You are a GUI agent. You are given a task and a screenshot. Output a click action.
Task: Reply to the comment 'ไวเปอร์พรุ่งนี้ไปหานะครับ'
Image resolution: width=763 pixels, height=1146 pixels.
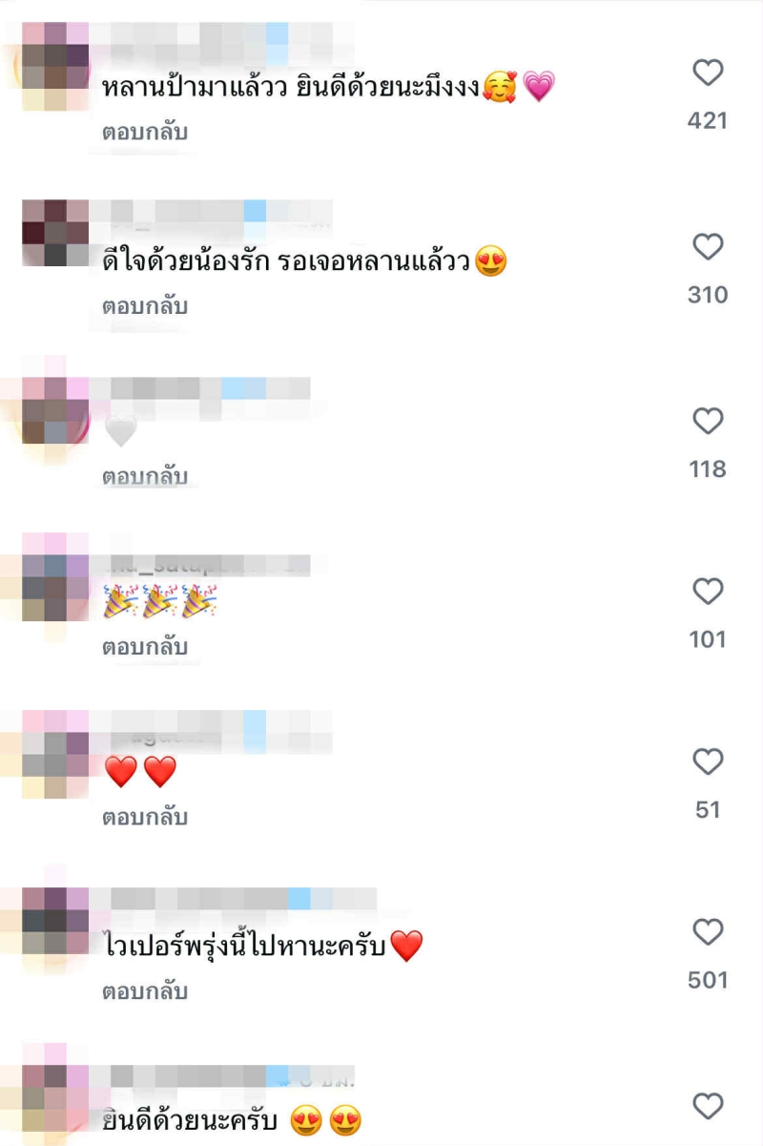[x=145, y=991]
